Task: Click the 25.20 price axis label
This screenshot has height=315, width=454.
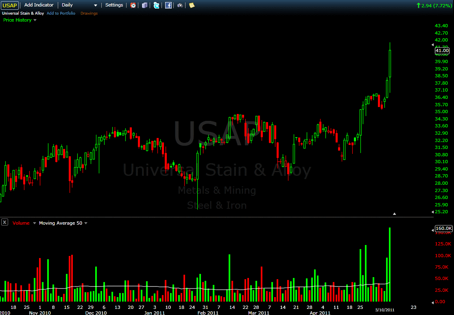Action: pos(441,212)
